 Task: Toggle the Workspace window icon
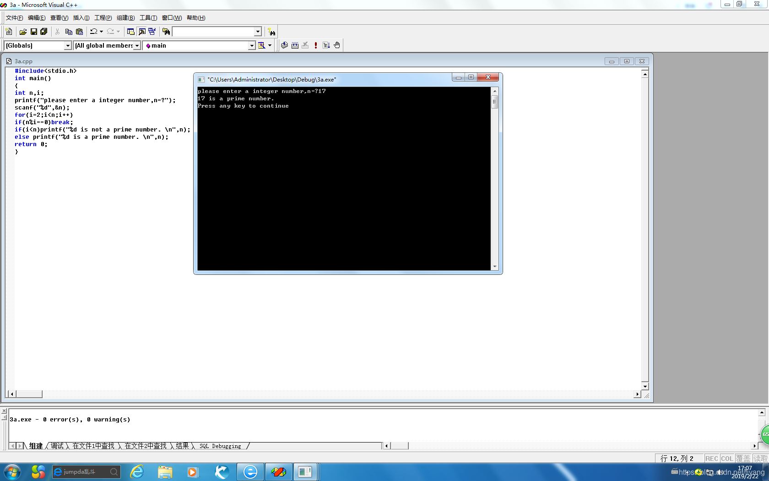(131, 32)
